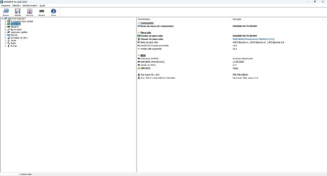The height and width of the screenshot is (176, 327).
Task: Select Adaptador gráfico in the tree
Action: tap(19, 32)
